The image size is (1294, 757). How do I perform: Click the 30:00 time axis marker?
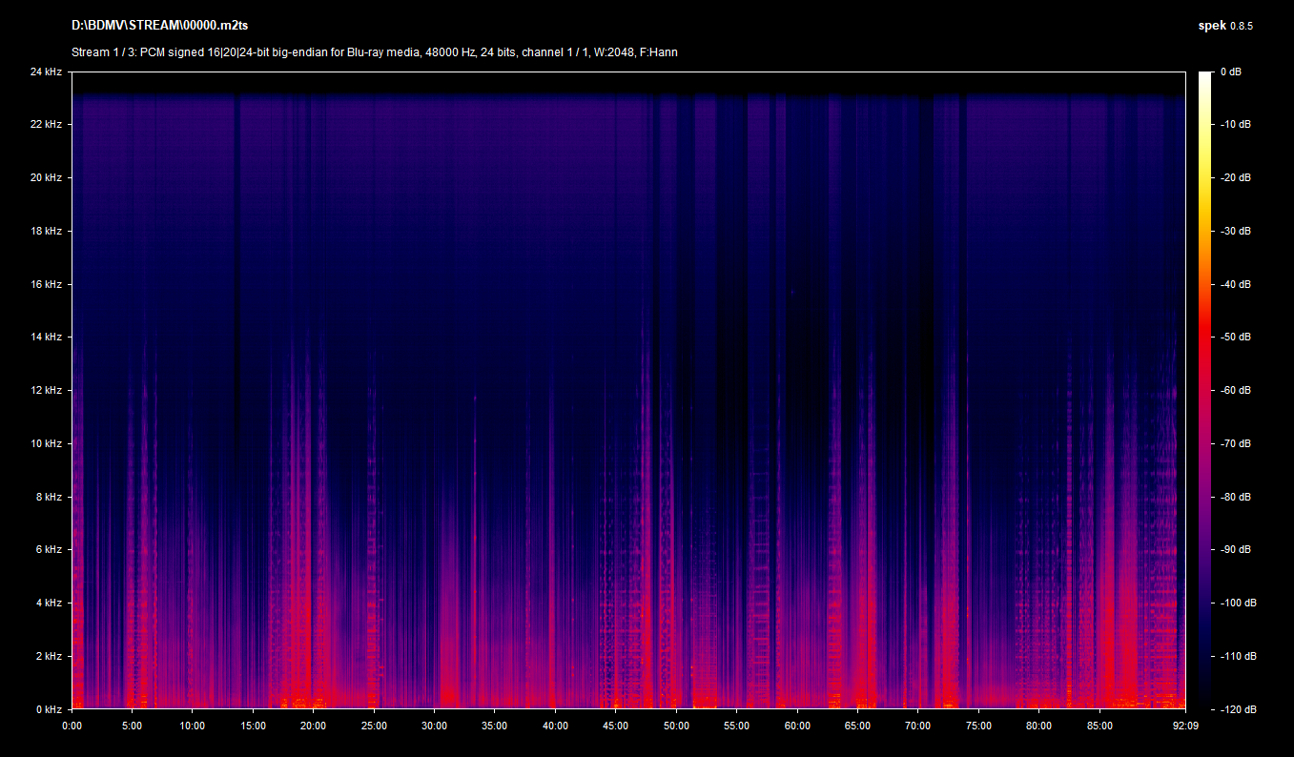435,726
